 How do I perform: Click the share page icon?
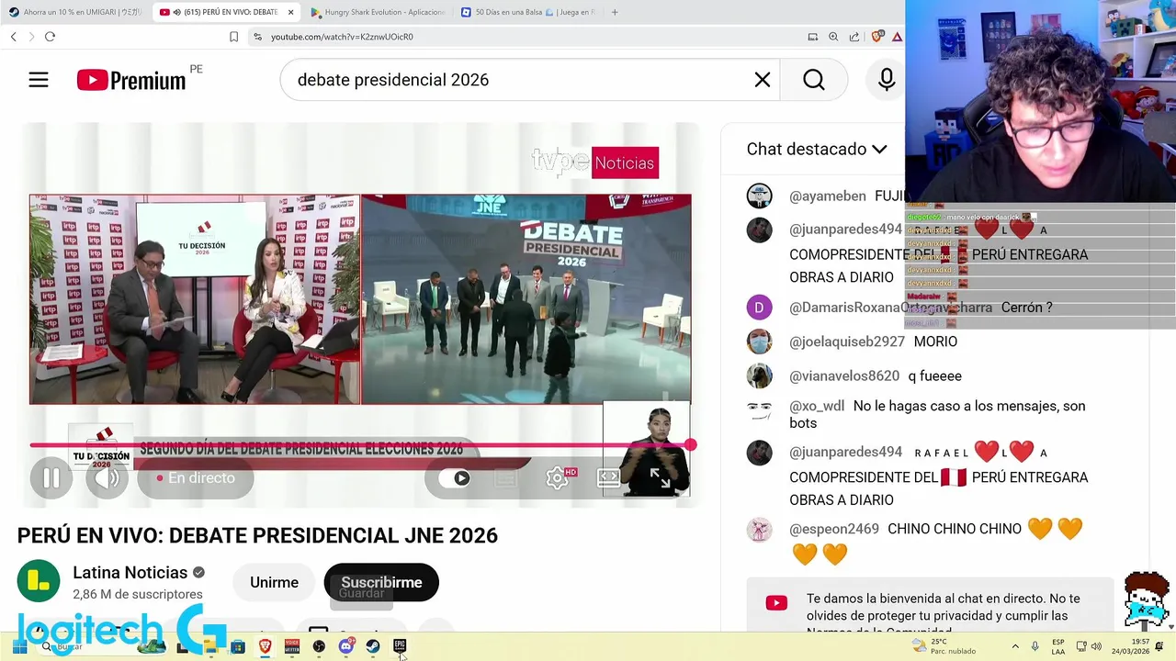coord(854,37)
